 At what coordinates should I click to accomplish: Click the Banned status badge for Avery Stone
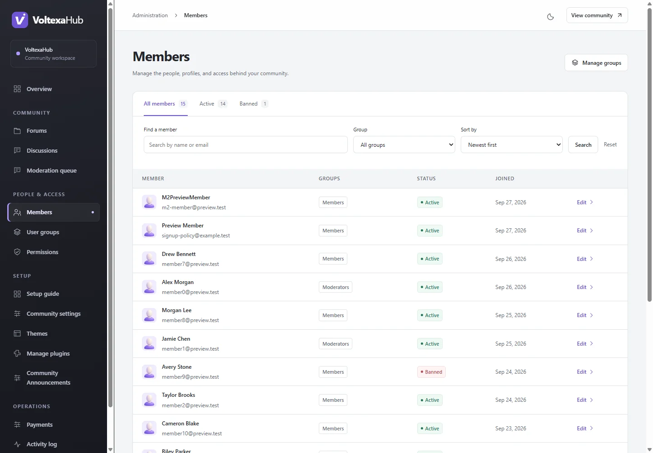tap(431, 372)
